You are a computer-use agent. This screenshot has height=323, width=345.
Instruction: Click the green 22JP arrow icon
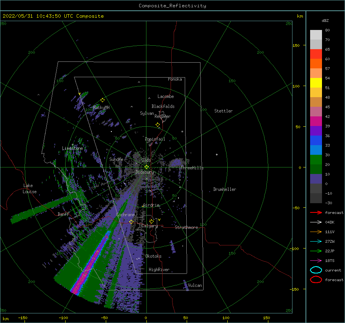click(x=316, y=251)
